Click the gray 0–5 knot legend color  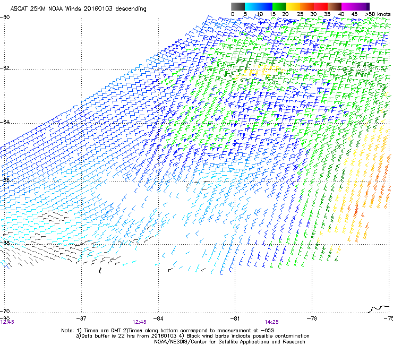coord(238,6)
